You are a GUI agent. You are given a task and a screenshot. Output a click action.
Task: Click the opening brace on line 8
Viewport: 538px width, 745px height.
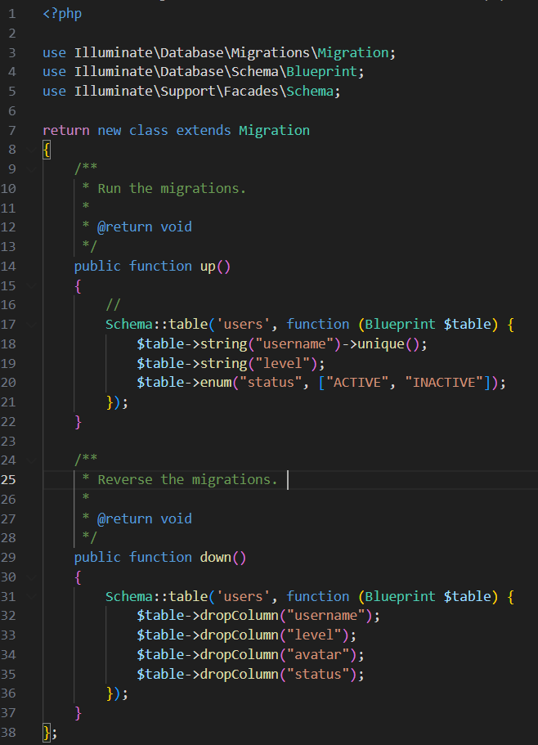[x=47, y=150]
